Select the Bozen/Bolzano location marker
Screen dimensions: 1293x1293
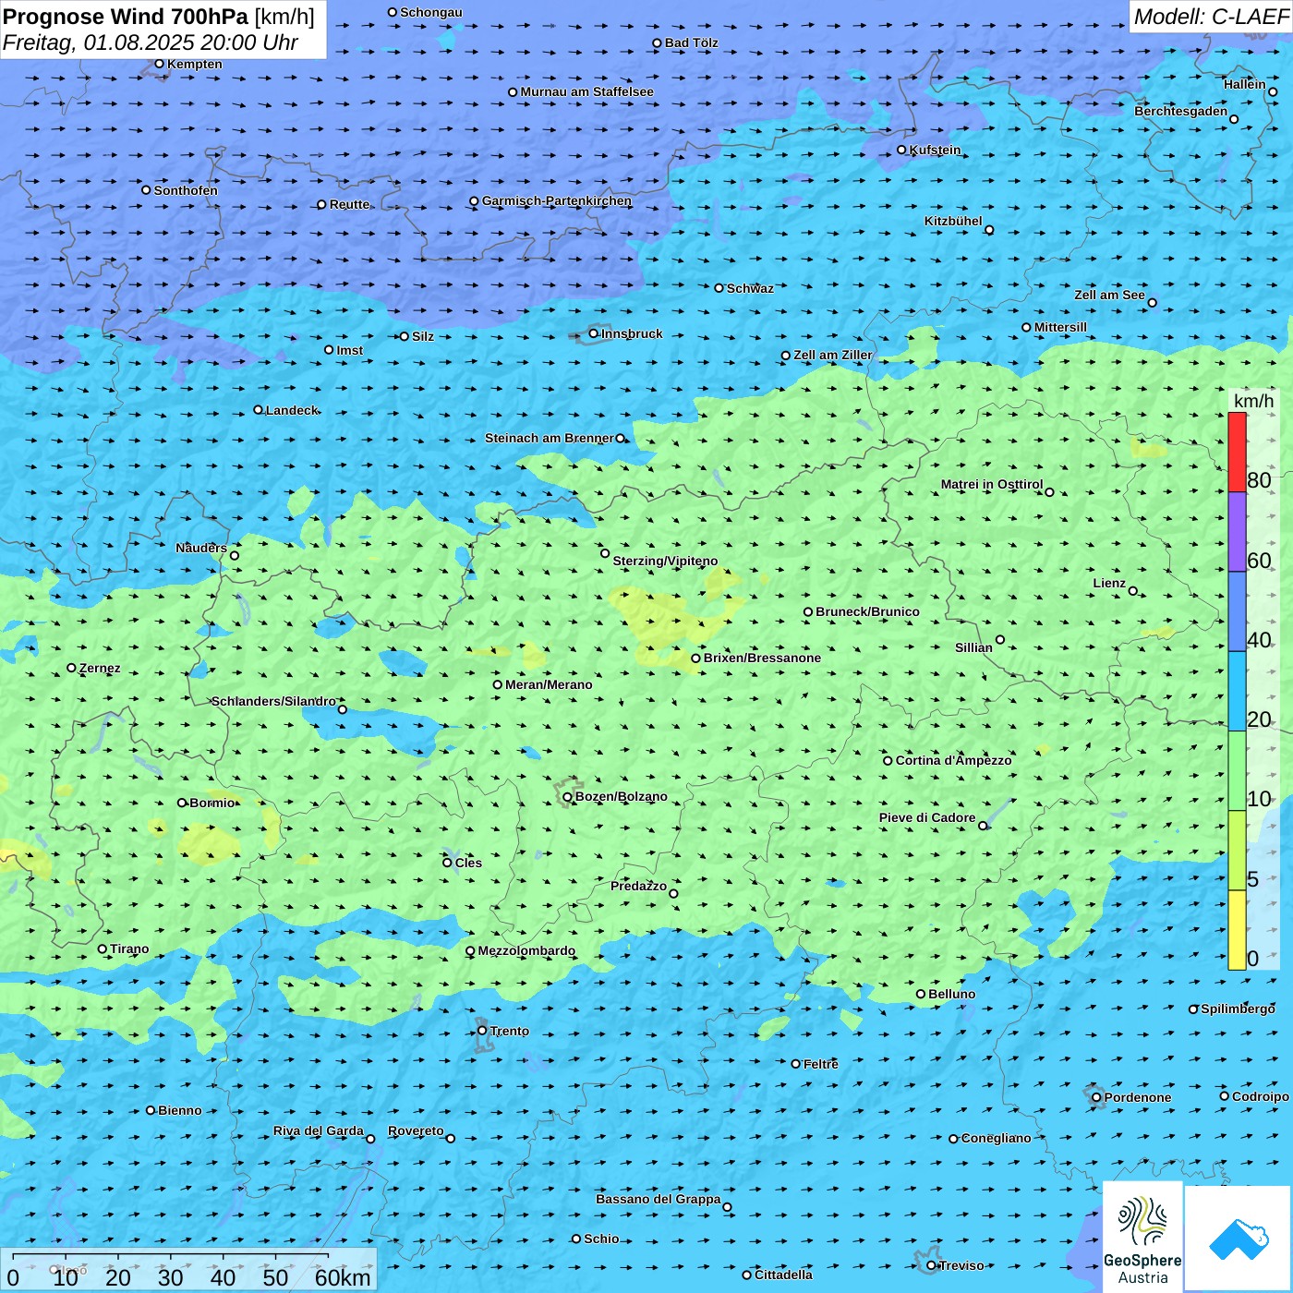click(568, 796)
